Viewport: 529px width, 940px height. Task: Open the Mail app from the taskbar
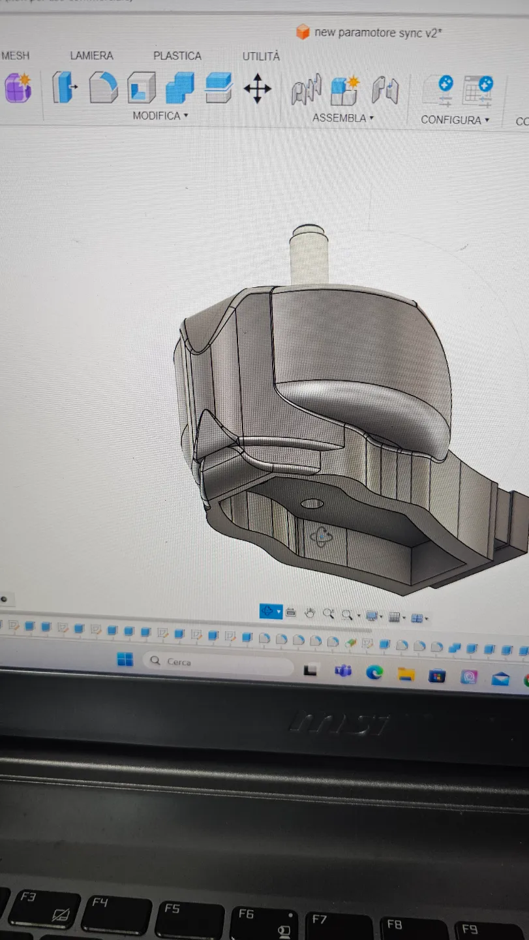coord(500,679)
